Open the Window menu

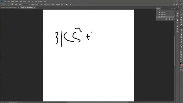[x=40, y=1]
